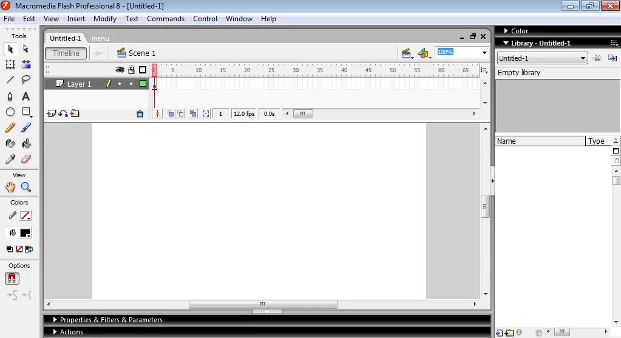Select the Ink Bottle tool
621x338 pixels.
click(x=10, y=144)
